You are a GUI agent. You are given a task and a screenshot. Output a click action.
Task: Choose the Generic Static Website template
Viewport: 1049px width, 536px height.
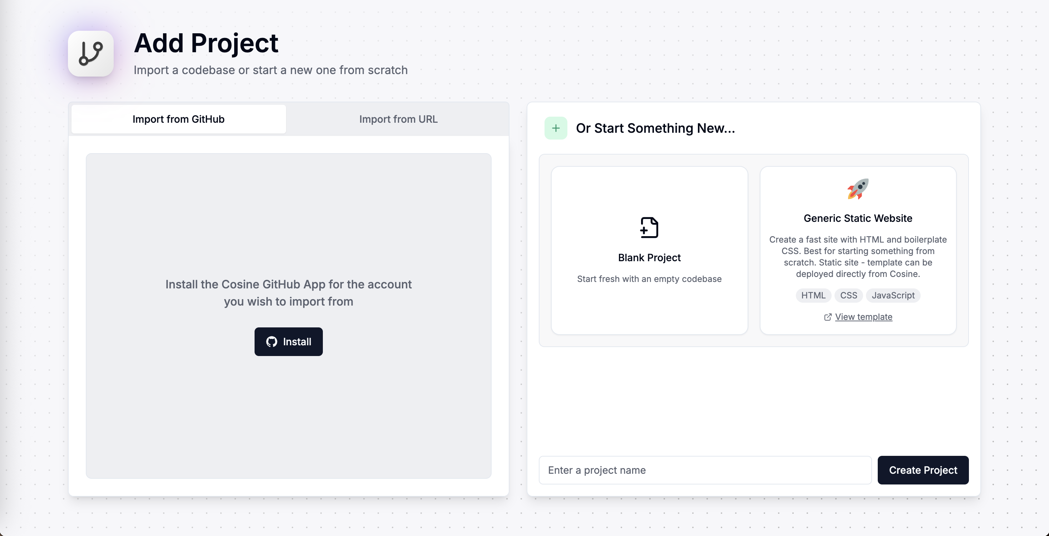point(858,218)
